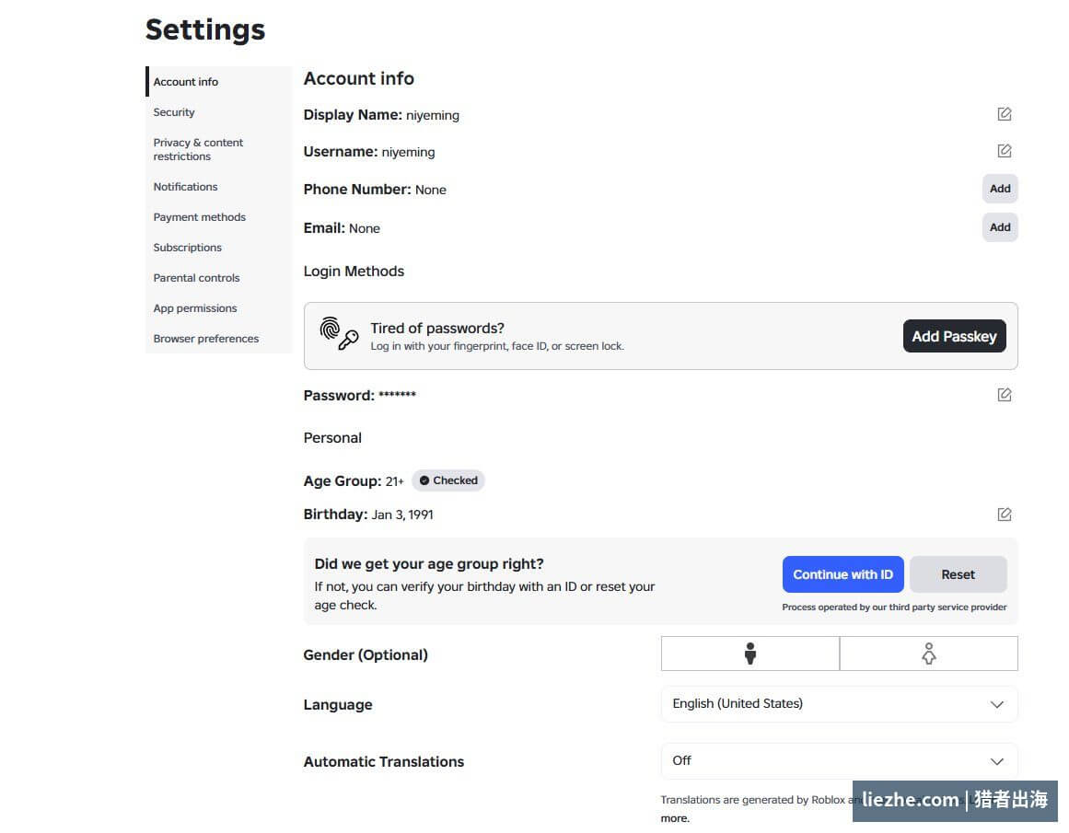Select the female gender icon option
The image size is (1069, 833).
click(928, 654)
